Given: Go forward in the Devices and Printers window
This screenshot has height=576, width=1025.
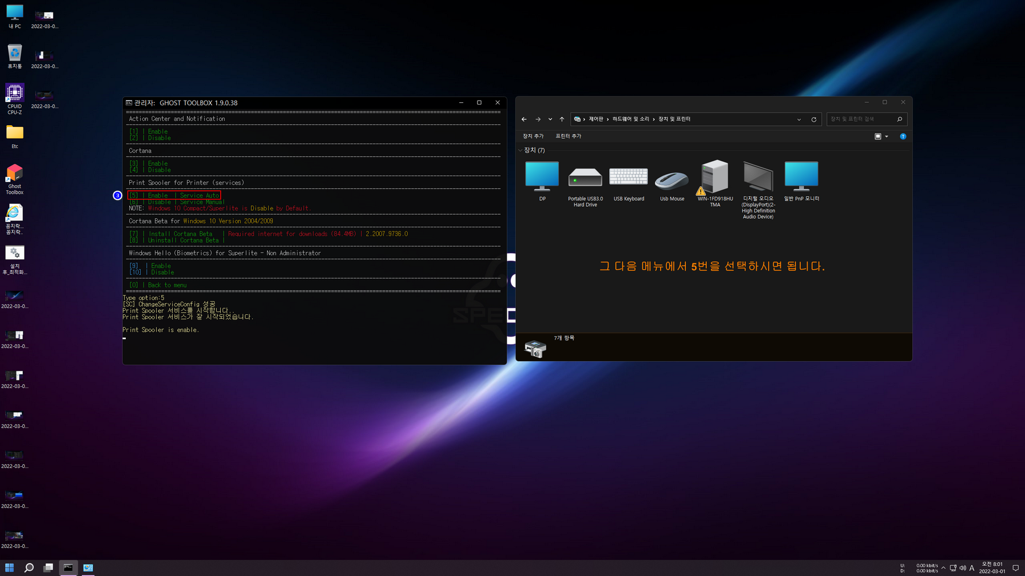Looking at the screenshot, I should pyautogui.click(x=538, y=119).
